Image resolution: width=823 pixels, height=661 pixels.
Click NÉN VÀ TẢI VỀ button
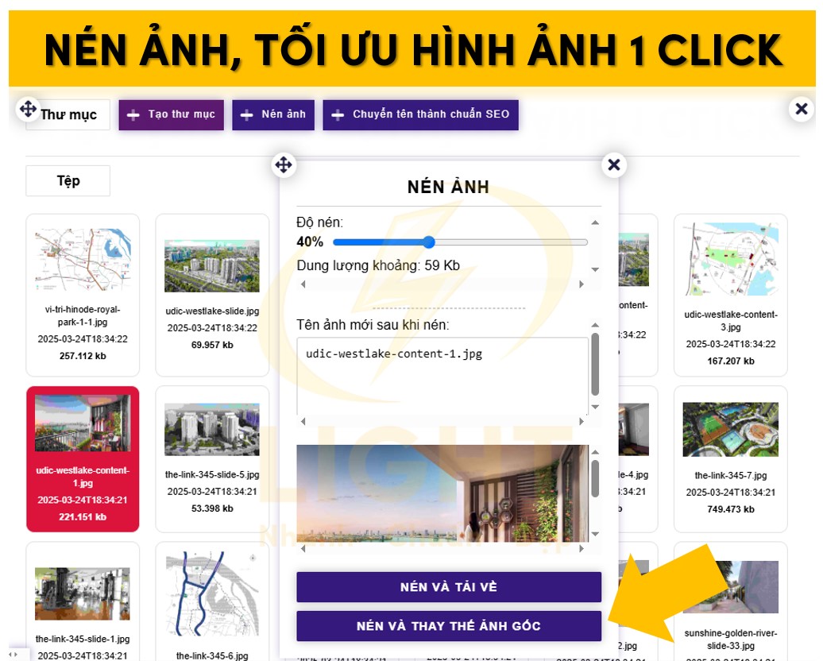449,587
